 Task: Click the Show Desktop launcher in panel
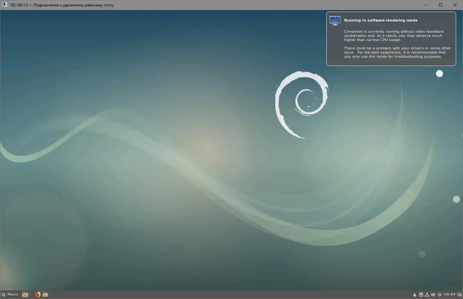[x=25, y=295]
